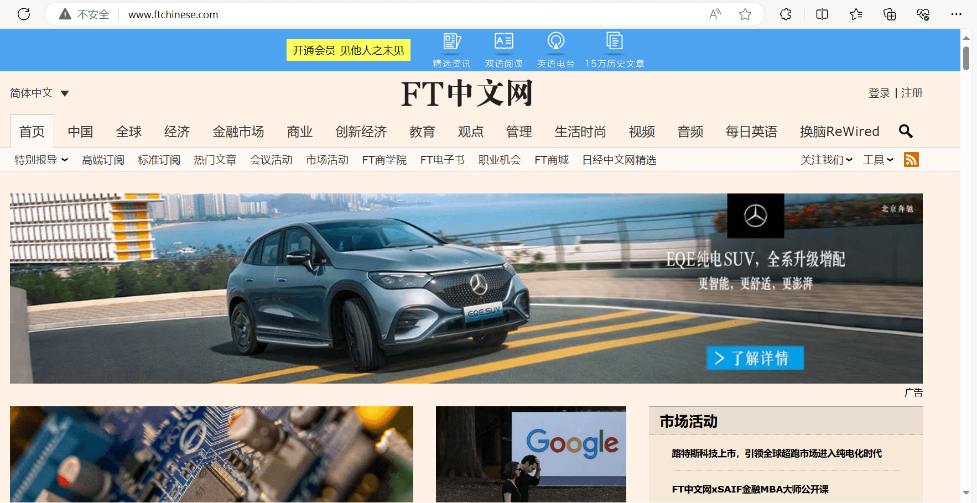Image resolution: width=977 pixels, height=503 pixels.
Task: Open the 热门文章 link
Action: (x=215, y=160)
